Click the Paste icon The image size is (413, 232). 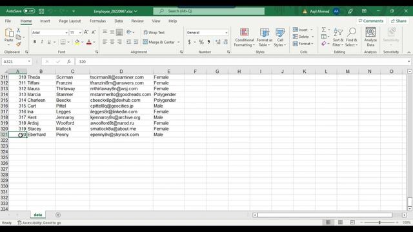click(9, 33)
